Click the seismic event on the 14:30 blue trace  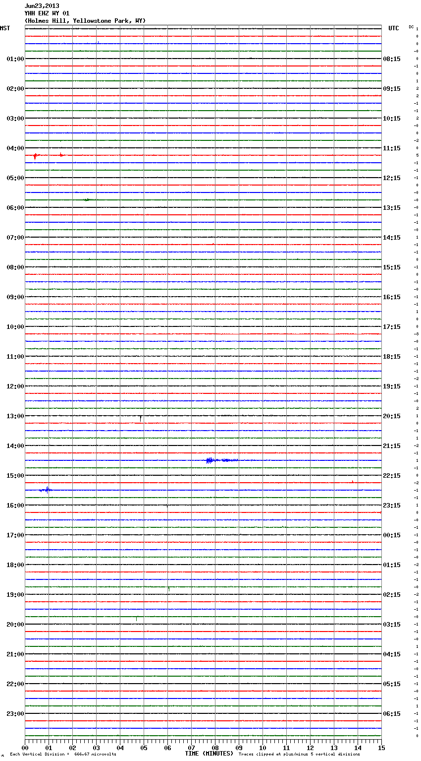[222, 460]
